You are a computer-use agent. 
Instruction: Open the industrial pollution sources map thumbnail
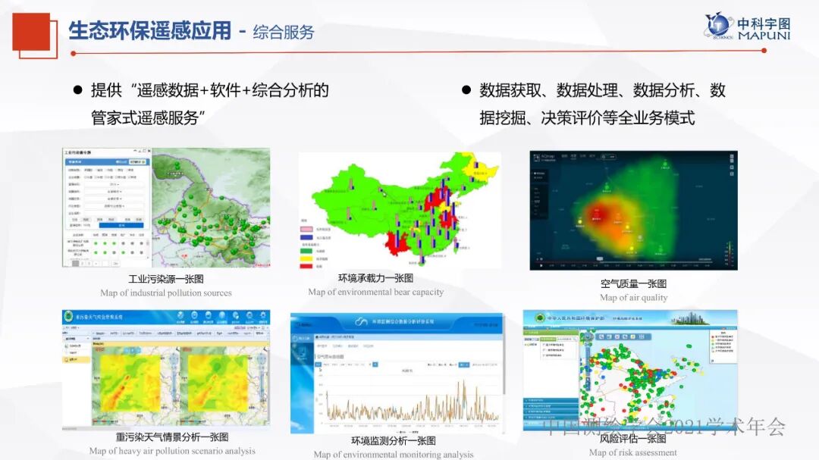(166, 208)
